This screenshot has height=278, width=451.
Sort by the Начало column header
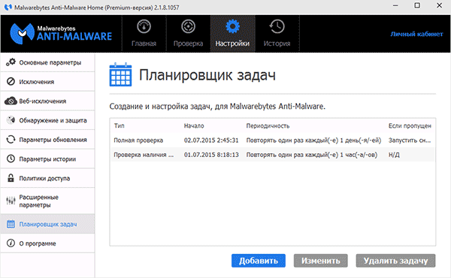point(194,126)
